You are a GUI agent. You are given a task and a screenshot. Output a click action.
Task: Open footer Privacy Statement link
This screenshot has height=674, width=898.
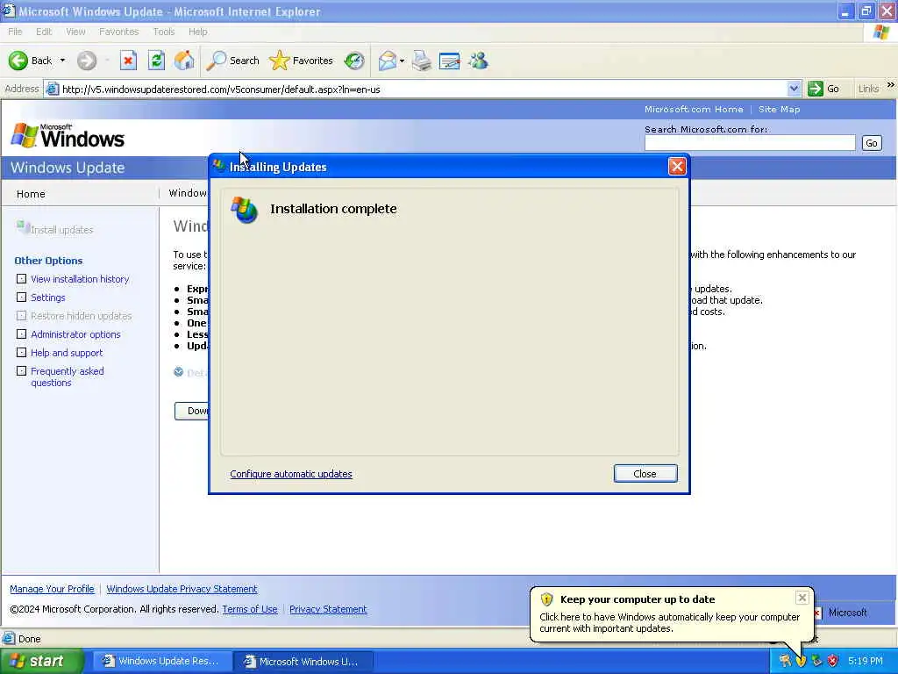[x=328, y=609]
